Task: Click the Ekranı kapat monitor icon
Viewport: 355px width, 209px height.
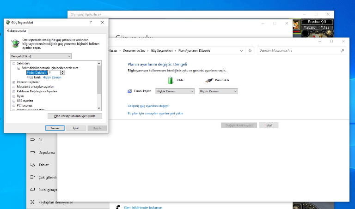Action: coord(130,91)
